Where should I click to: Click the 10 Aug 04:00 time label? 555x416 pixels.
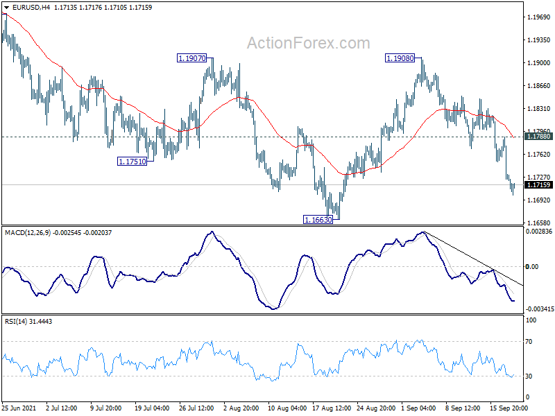pos(287,408)
